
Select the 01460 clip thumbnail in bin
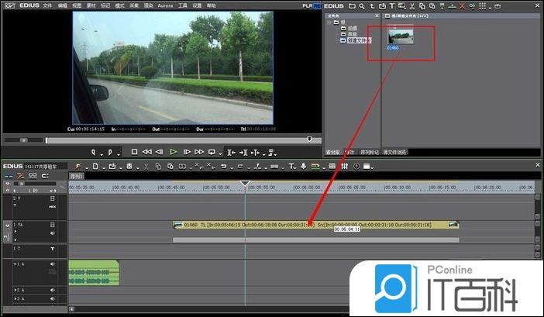tap(401, 38)
